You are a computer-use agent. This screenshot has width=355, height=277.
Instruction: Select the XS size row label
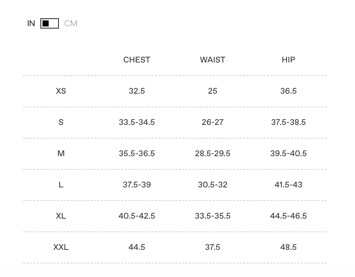pos(61,91)
